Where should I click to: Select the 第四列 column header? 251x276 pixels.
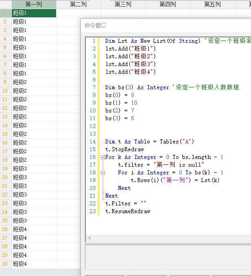point(168,4)
